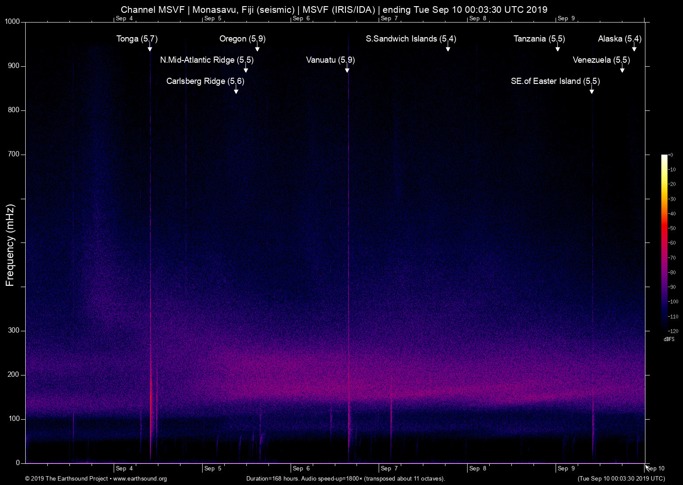Click the dBFS unit label

tap(669, 339)
